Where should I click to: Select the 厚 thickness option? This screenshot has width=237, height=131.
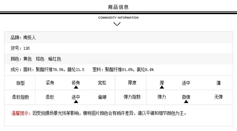pyautogui.click(x=162, y=83)
